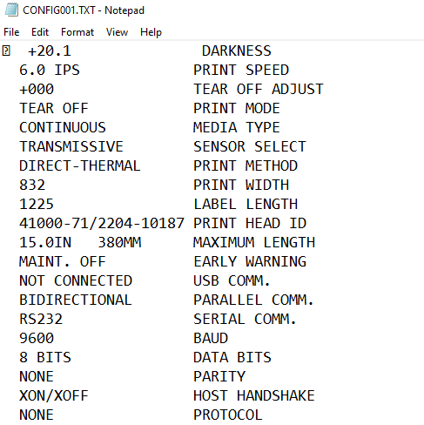The height and width of the screenshot is (425, 424).
Task: Click the NONE value beside PARITY
Action: pyautogui.click(x=37, y=377)
